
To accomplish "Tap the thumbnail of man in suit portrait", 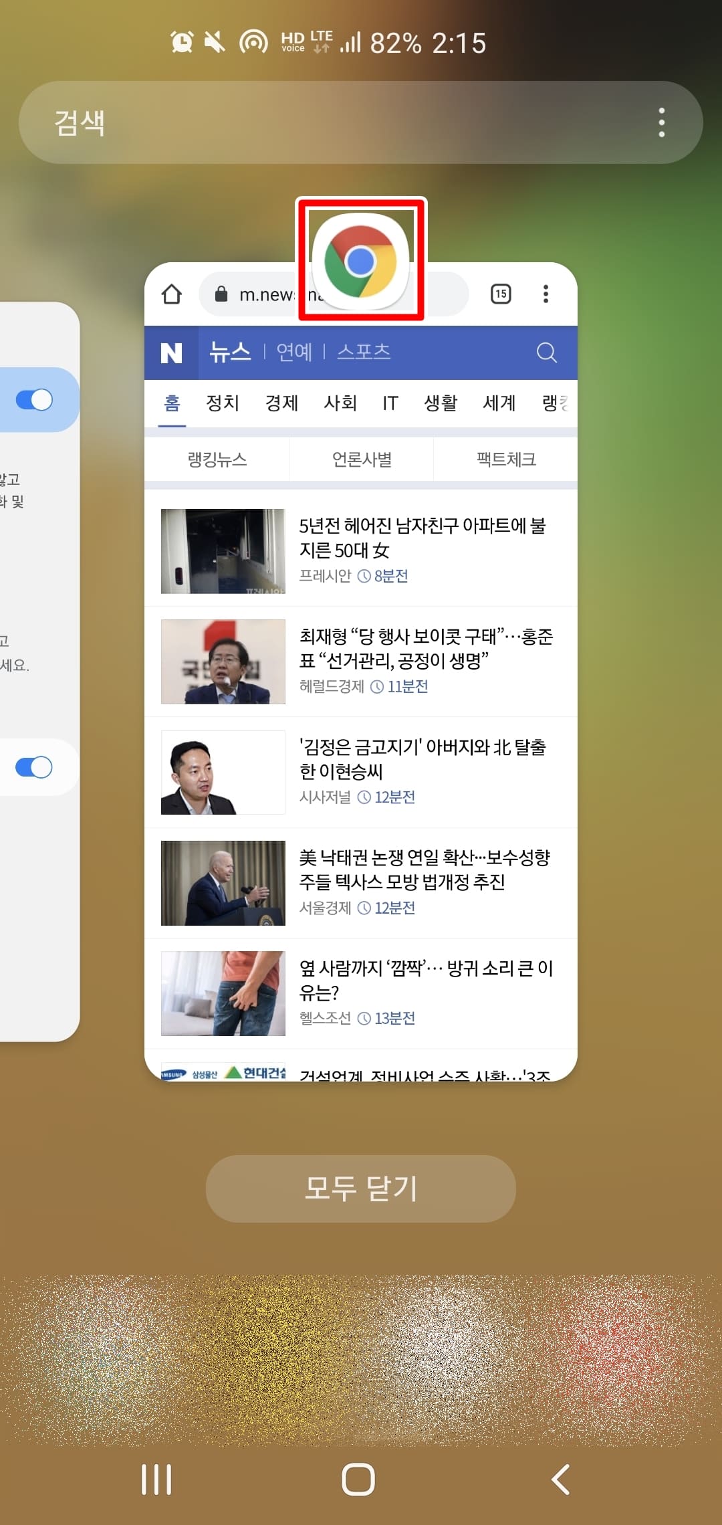I will [223, 773].
